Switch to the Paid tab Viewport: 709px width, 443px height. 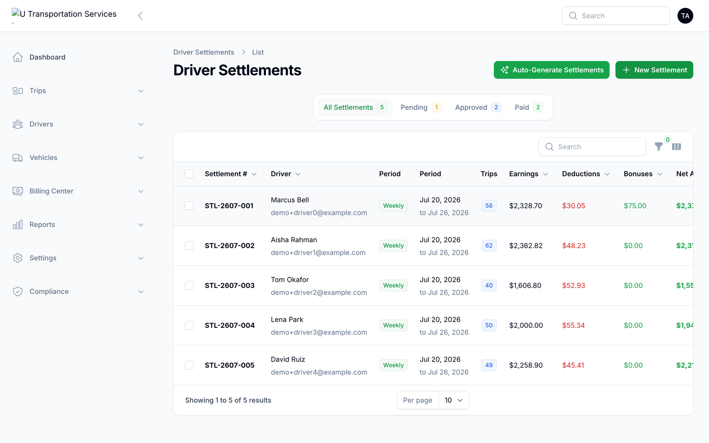click(x=529, y=107)
